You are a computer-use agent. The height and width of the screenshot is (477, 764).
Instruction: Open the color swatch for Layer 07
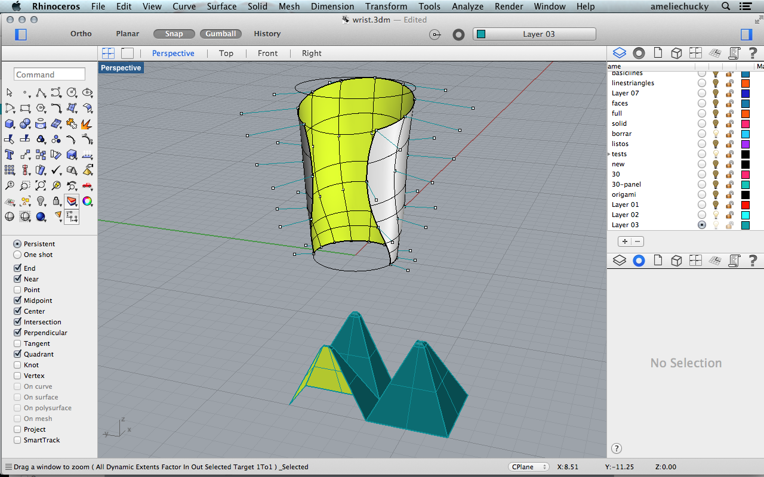coord(745,93)
